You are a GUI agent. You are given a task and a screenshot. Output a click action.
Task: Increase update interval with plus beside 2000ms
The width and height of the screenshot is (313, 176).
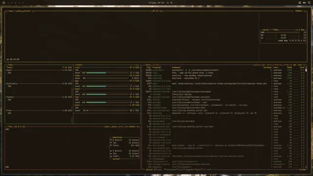(304, 11)
